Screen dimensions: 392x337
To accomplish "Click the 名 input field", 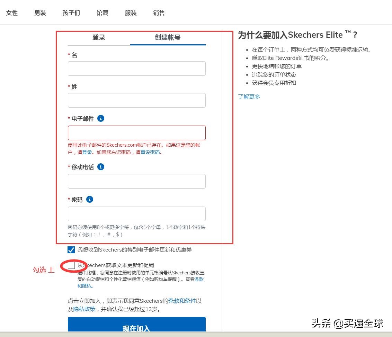I will click(x=137, y=68).
